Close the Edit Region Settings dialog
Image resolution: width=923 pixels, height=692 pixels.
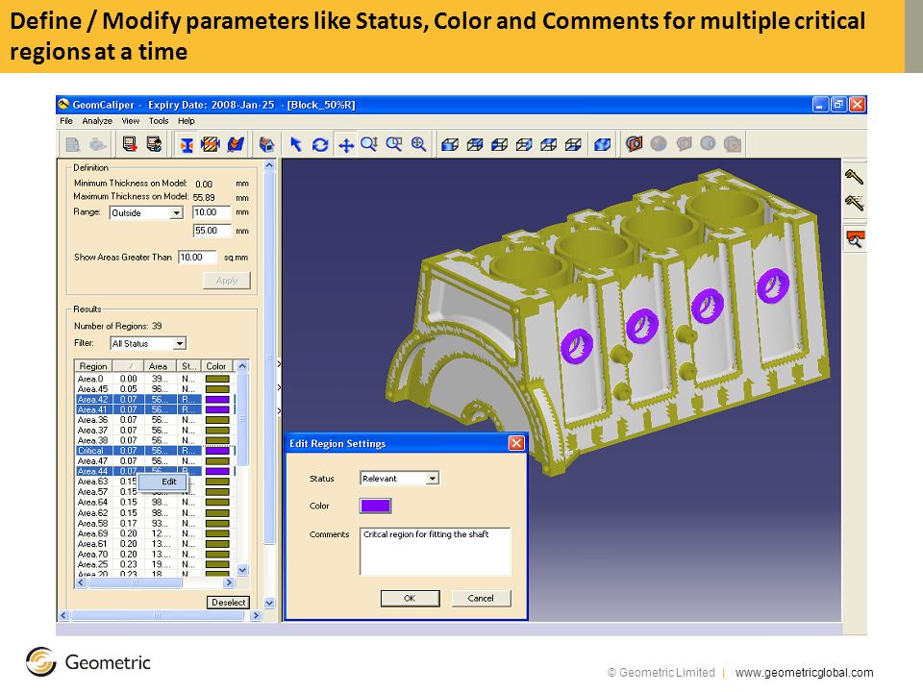(516, 443)
